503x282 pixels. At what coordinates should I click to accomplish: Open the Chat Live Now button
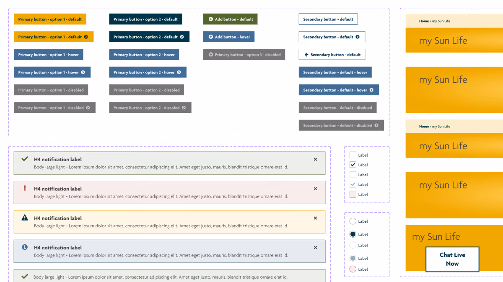coord(452,259)
